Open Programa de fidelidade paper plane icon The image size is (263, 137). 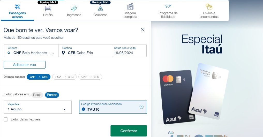coord(168,6)
